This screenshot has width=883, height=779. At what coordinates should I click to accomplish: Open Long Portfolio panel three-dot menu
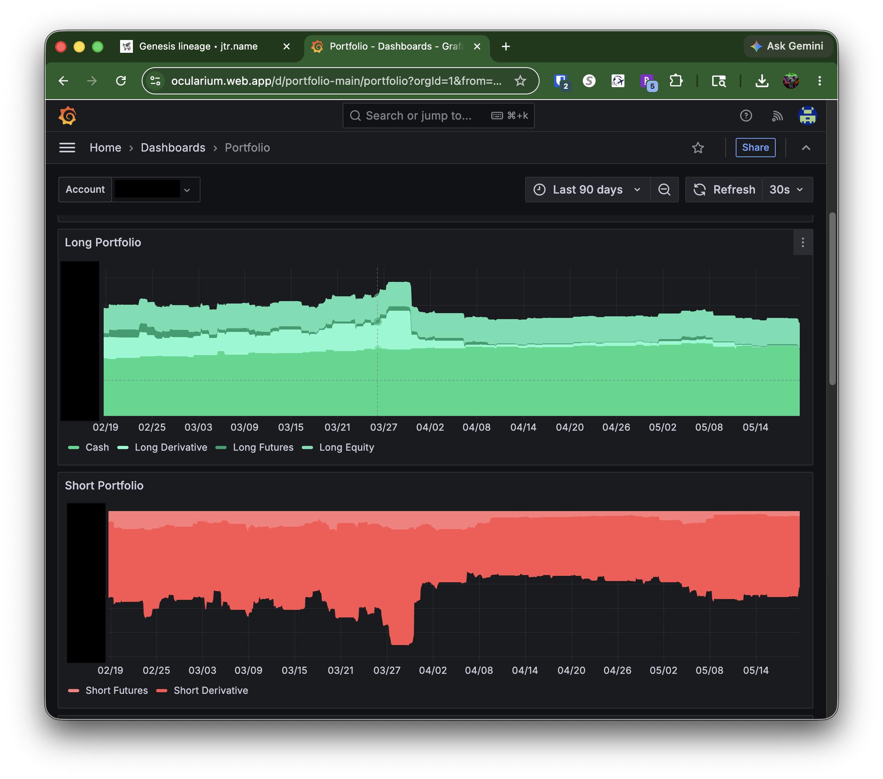(x=803, y=243)
